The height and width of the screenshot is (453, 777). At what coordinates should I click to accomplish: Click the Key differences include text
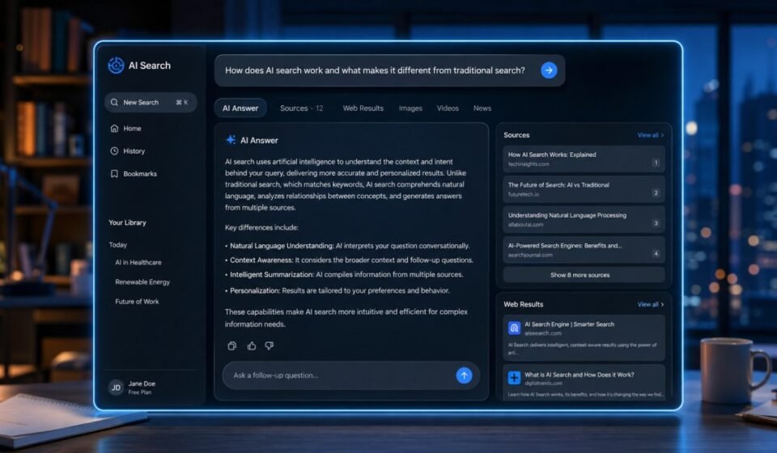tap(261, 228)
